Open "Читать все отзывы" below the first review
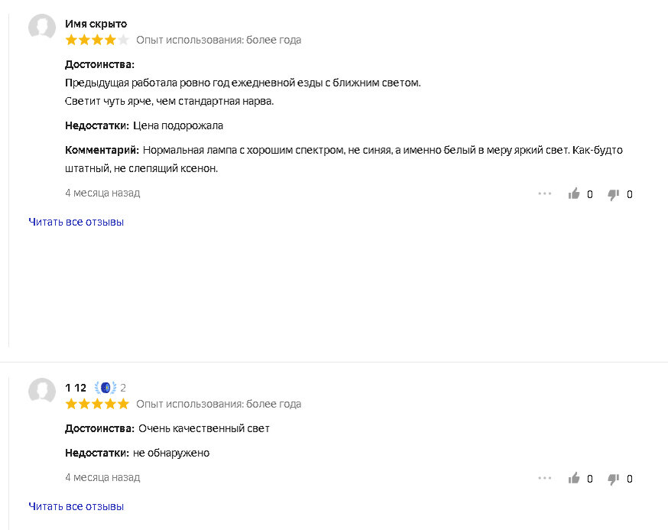The width and height of the screenshot is (668, 530). tap(76, 223)
